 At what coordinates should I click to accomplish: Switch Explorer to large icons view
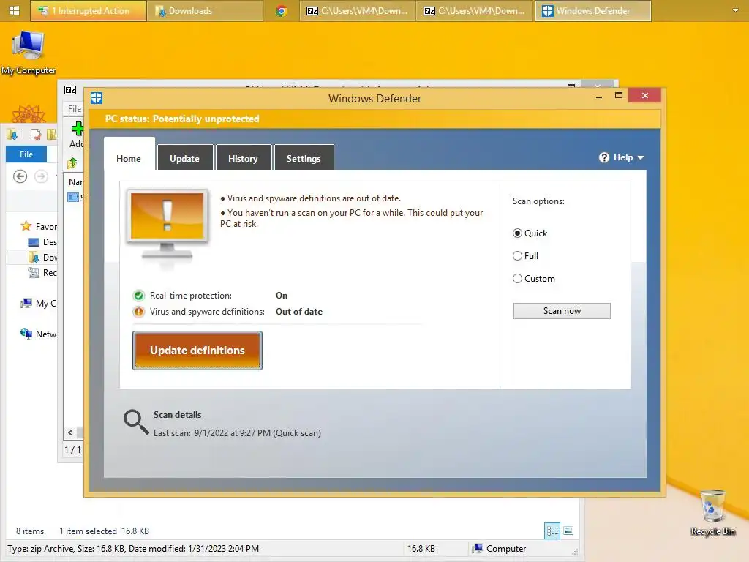tap(568, 531)
